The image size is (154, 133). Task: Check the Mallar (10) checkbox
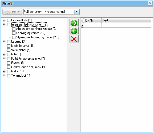point(9,71)
